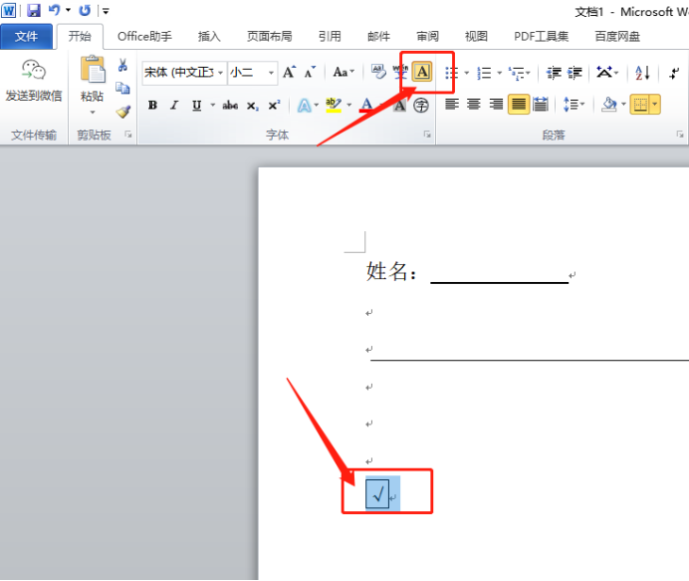
Task: Apply distributed alignment
Action: coord(541,105)
